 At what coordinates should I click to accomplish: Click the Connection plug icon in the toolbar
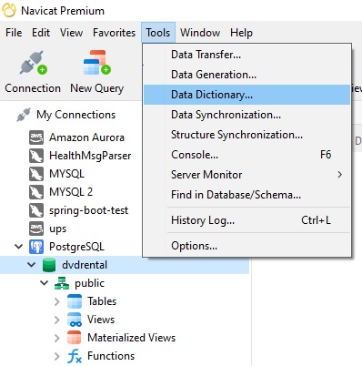(x=34, y=63)
